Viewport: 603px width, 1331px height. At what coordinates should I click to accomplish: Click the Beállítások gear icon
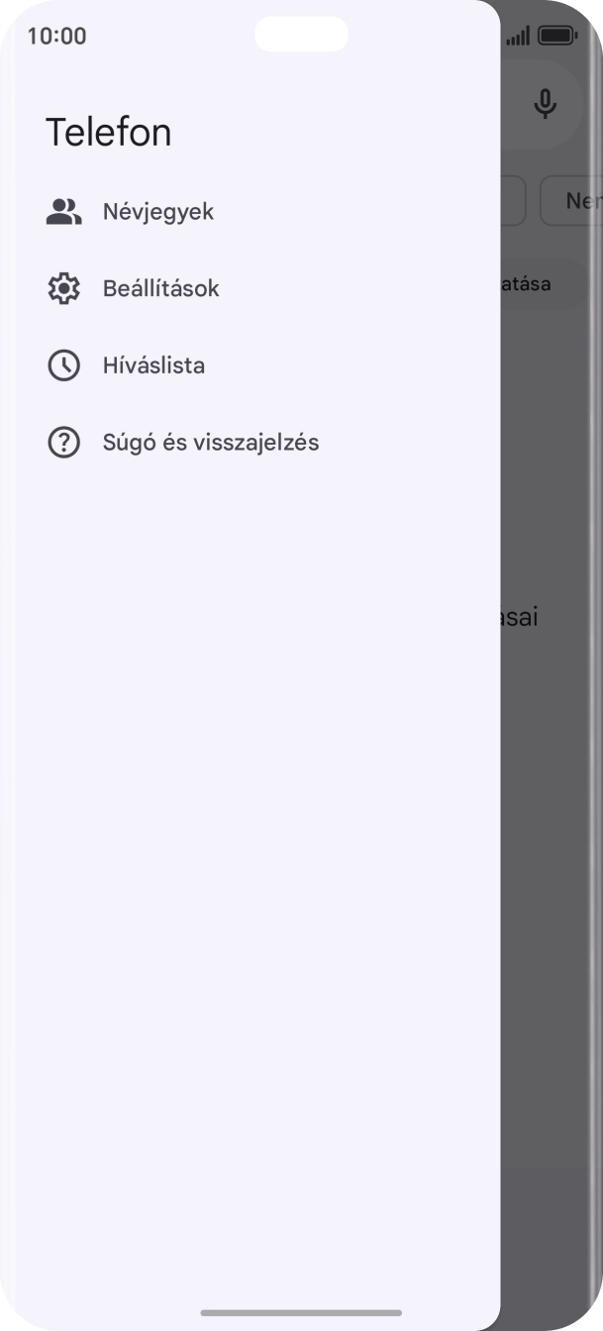63,287
